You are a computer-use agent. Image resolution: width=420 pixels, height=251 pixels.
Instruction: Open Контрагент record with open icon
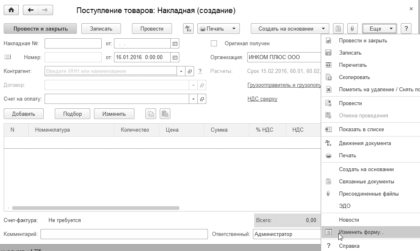pos(190,71)
